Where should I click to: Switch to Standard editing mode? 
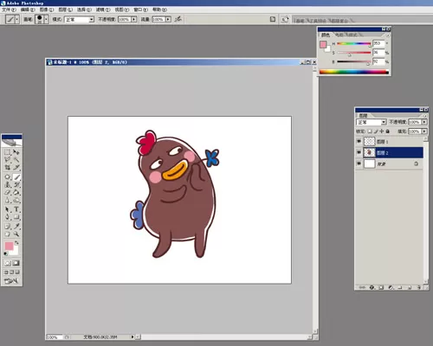(8, 263)
